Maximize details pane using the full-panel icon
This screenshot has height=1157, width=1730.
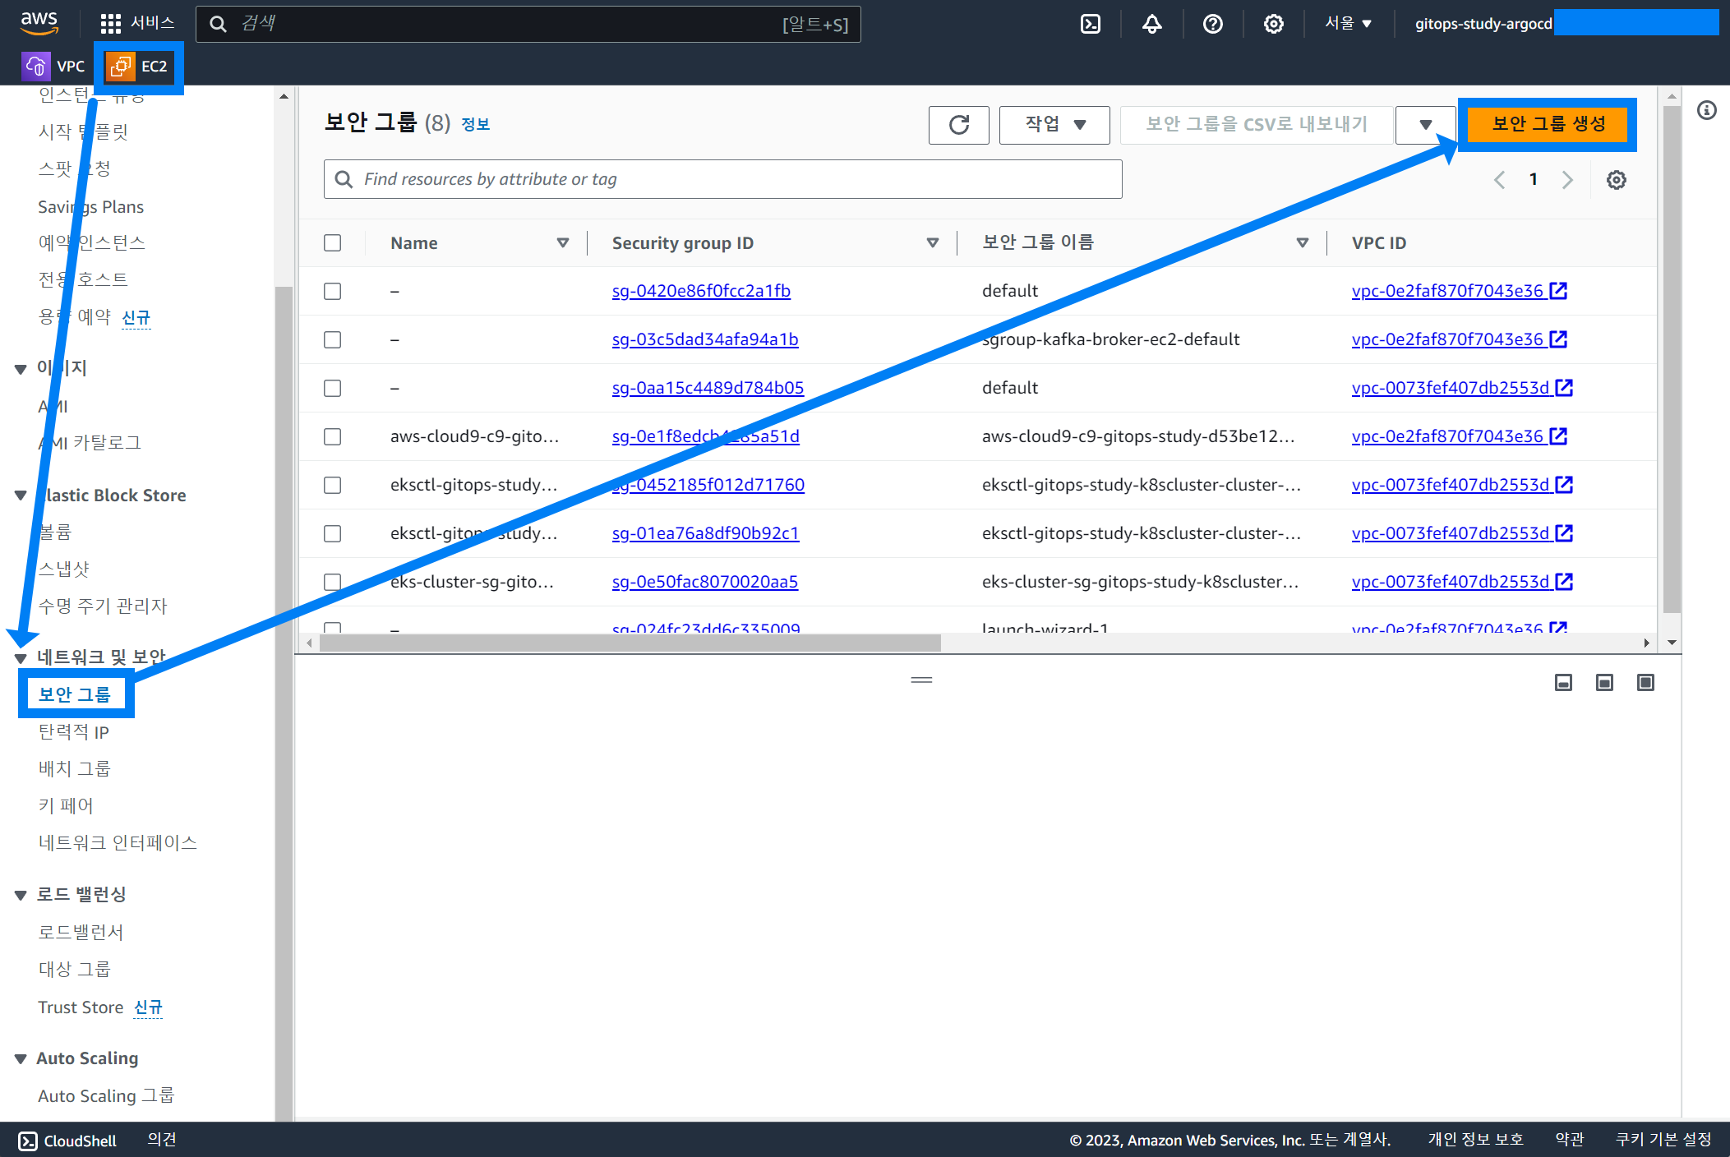1645,682
